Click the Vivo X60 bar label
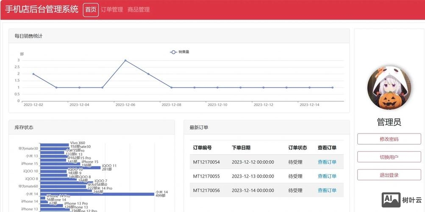The image size is (425, 212). point(78,143)
